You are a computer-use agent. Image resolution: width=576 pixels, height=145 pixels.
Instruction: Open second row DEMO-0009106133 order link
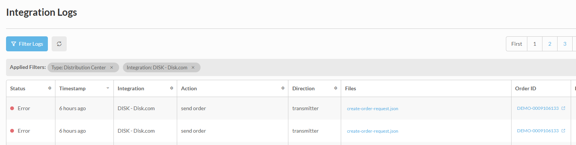538,131
